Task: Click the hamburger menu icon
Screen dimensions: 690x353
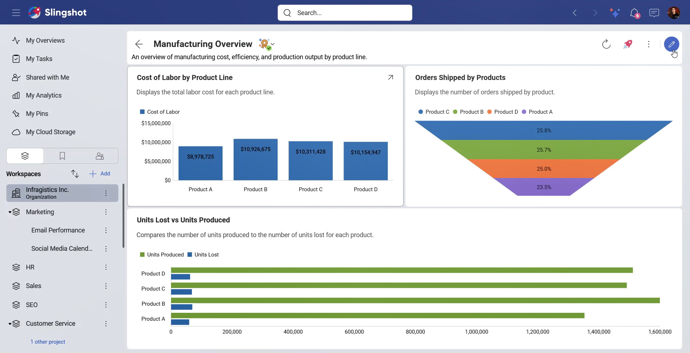Action: 16,13
